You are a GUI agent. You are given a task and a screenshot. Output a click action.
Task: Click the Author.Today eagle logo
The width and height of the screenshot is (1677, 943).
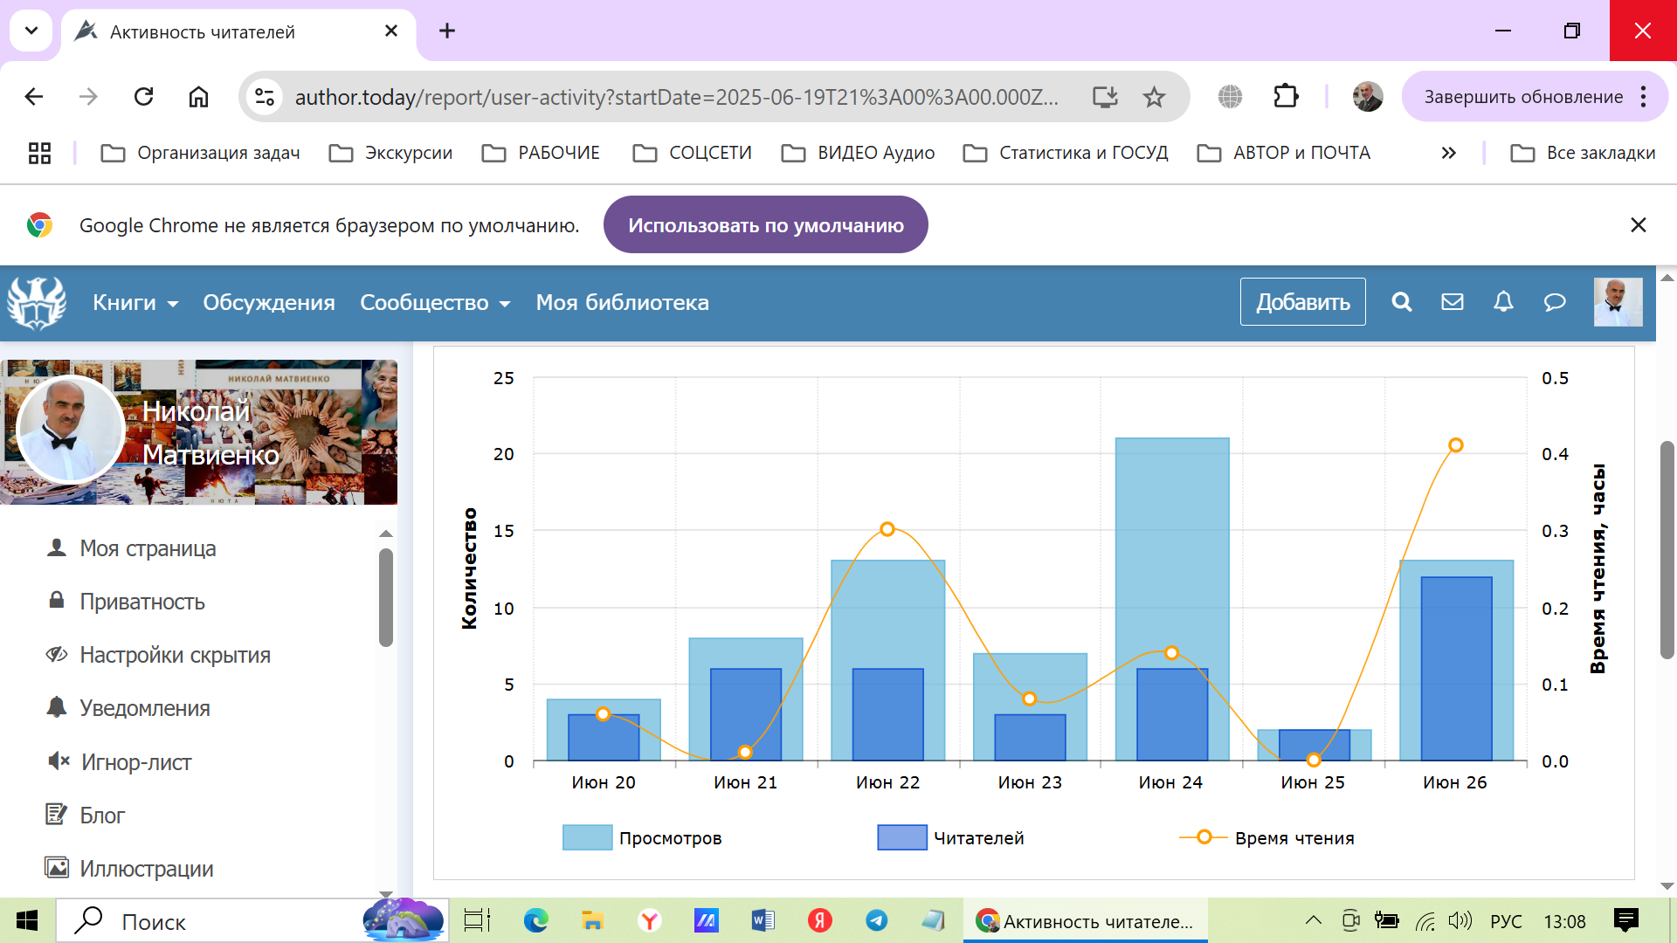[x=37, y=303]
